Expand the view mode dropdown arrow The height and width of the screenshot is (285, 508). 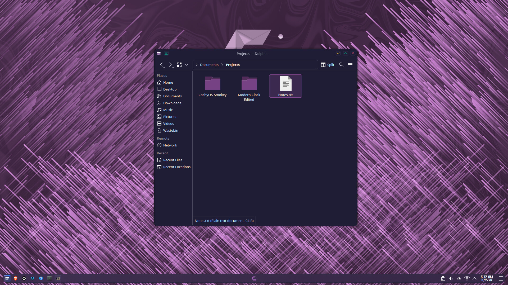tap(187, 65)
